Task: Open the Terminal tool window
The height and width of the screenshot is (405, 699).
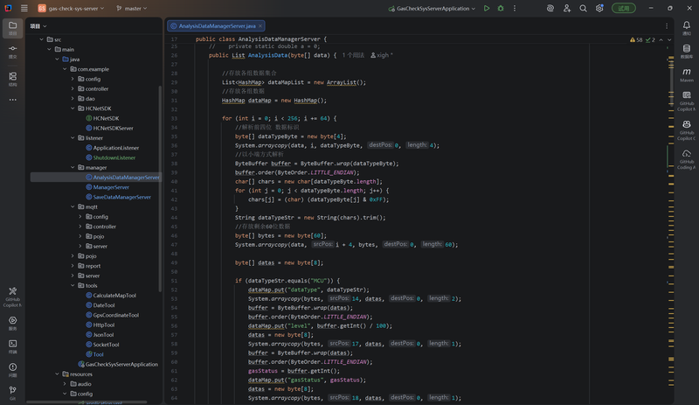Action: 12,345
